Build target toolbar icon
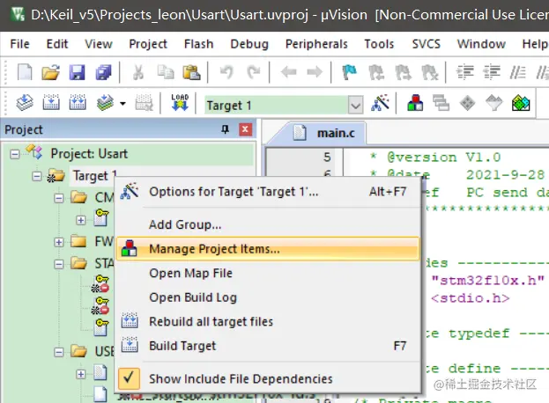549x403 pixels. 51,103
